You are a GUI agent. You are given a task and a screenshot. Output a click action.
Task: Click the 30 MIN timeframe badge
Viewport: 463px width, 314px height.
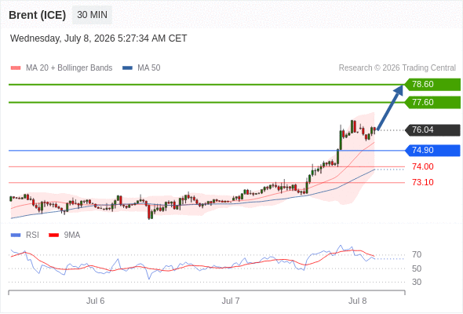tap(92, 15)
